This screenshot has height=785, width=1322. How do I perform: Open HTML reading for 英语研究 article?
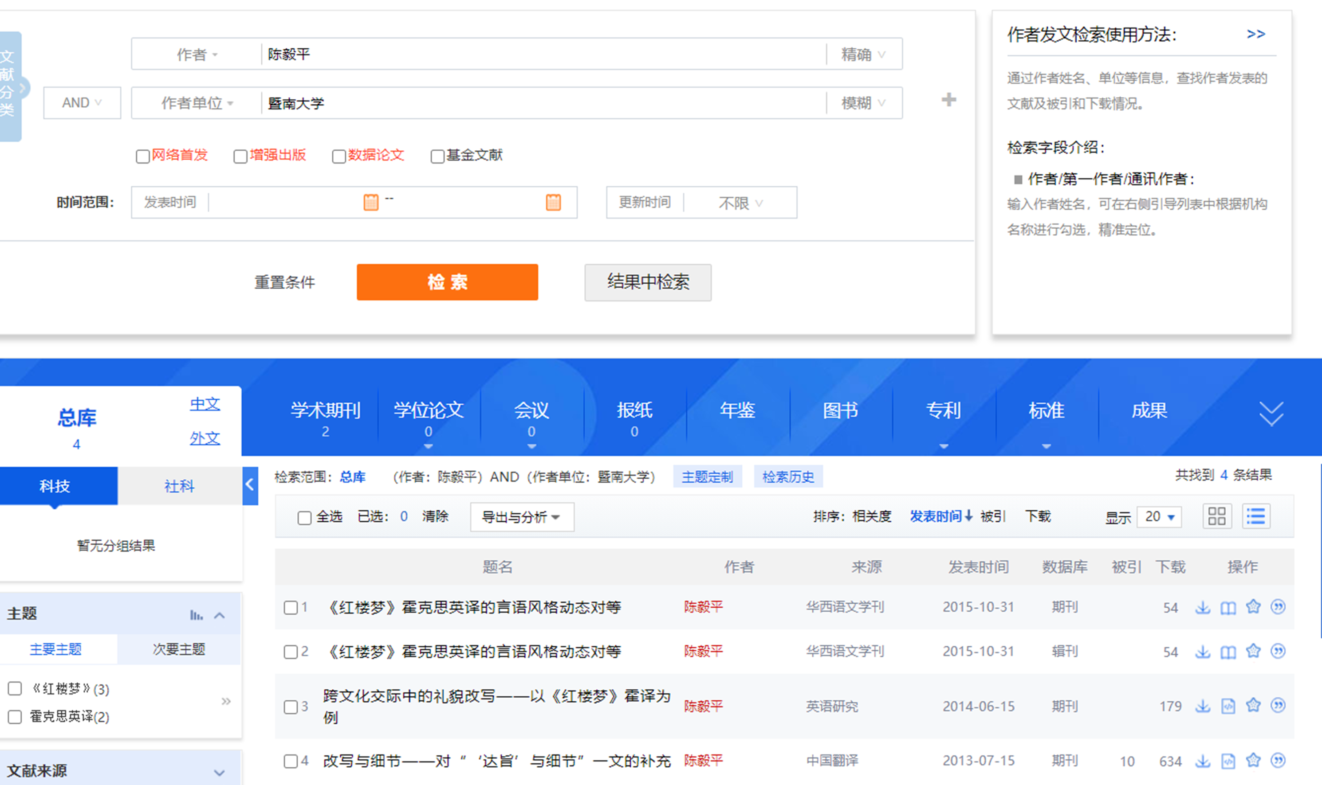[1228, 706]
